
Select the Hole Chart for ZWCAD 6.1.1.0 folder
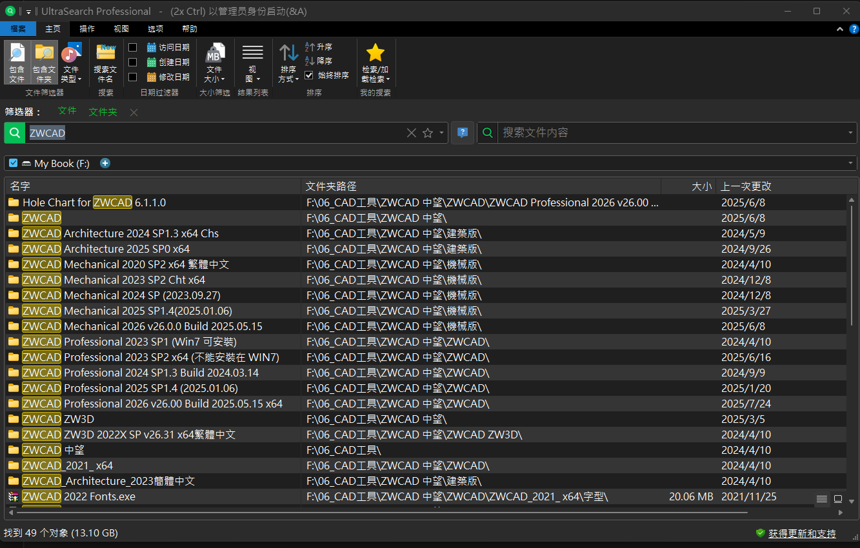tap(426, 202)
